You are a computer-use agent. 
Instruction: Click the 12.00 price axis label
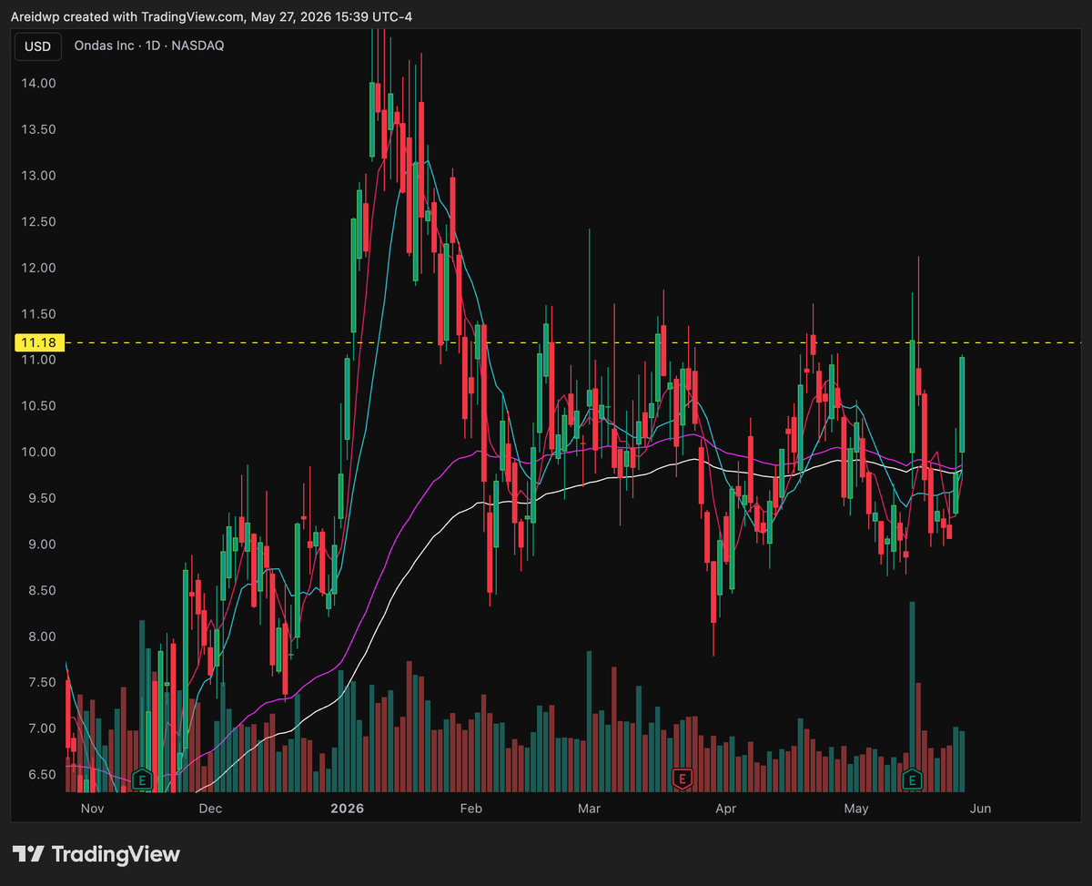tap(37, 268)
